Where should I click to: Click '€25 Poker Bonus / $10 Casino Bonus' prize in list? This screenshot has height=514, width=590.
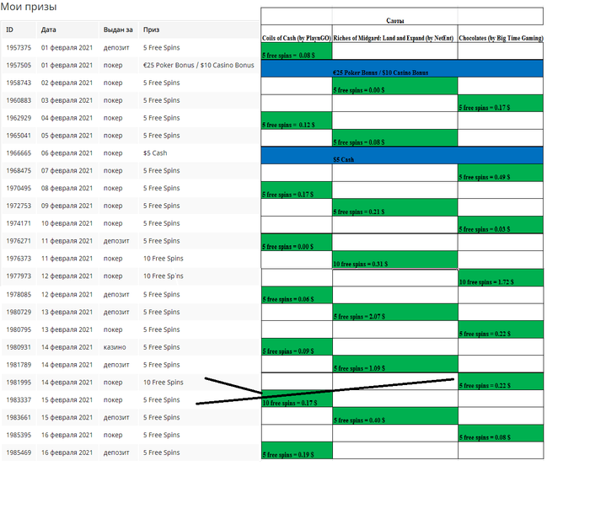[x=199, y=65]
